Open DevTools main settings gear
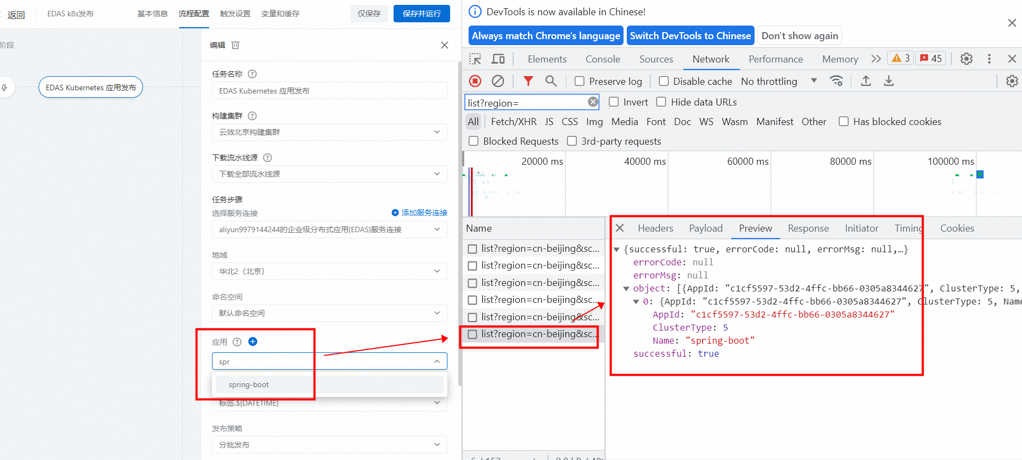 pos(966,59)
